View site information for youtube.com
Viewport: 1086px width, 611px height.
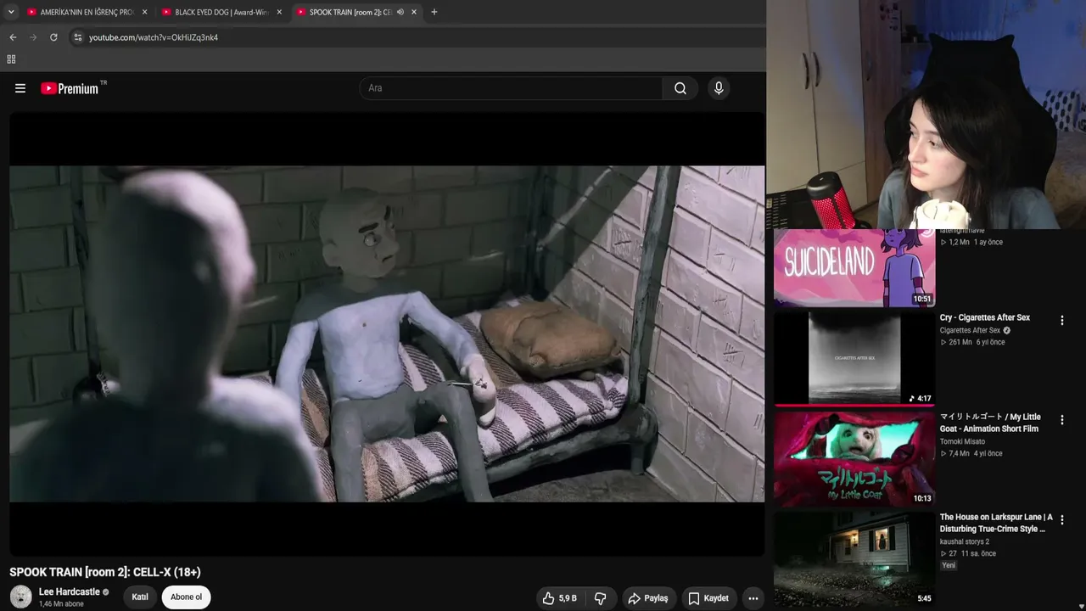point(77,37)
